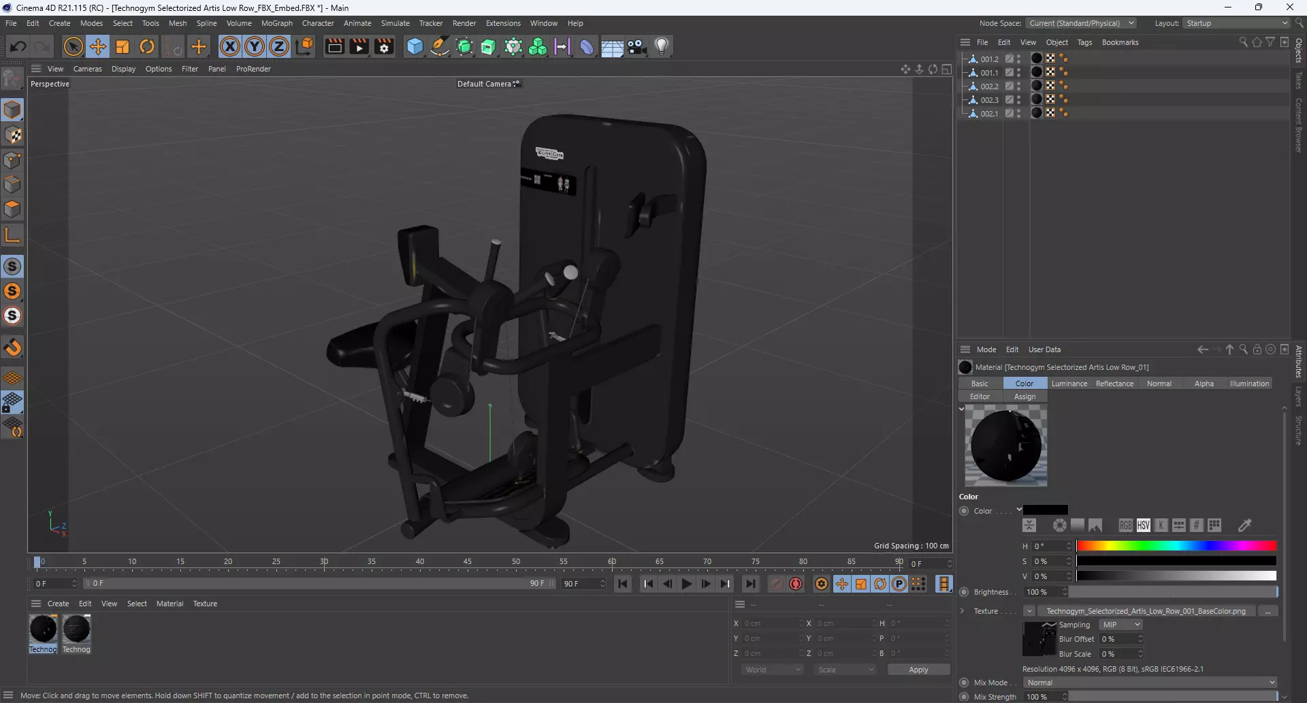Open the Extensions menu
The width and height of the screenshot is (1307, 703).
503,23
